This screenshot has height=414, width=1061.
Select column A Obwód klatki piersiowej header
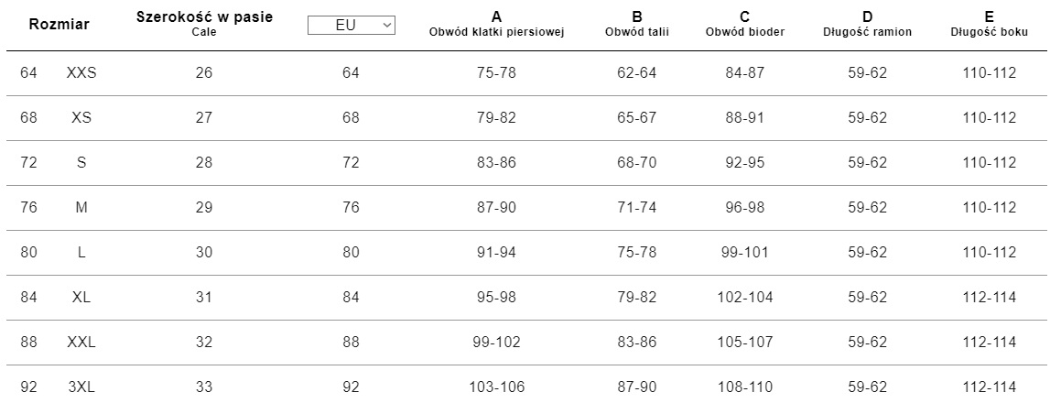click(496, 24)
